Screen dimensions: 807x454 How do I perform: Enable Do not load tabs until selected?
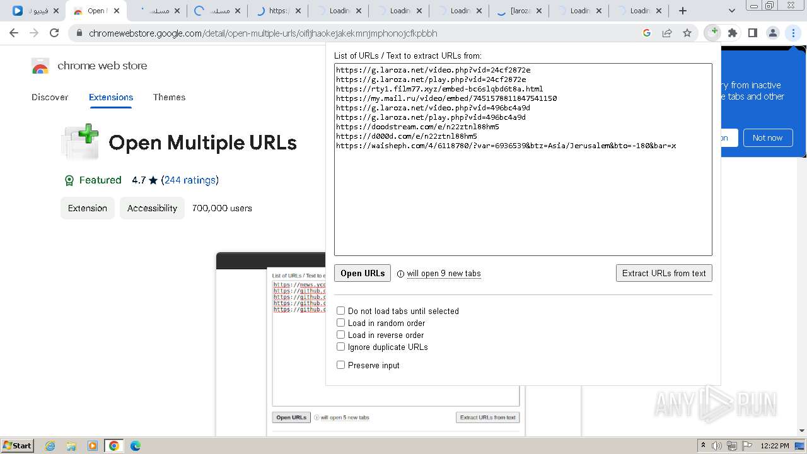(340, 311)
